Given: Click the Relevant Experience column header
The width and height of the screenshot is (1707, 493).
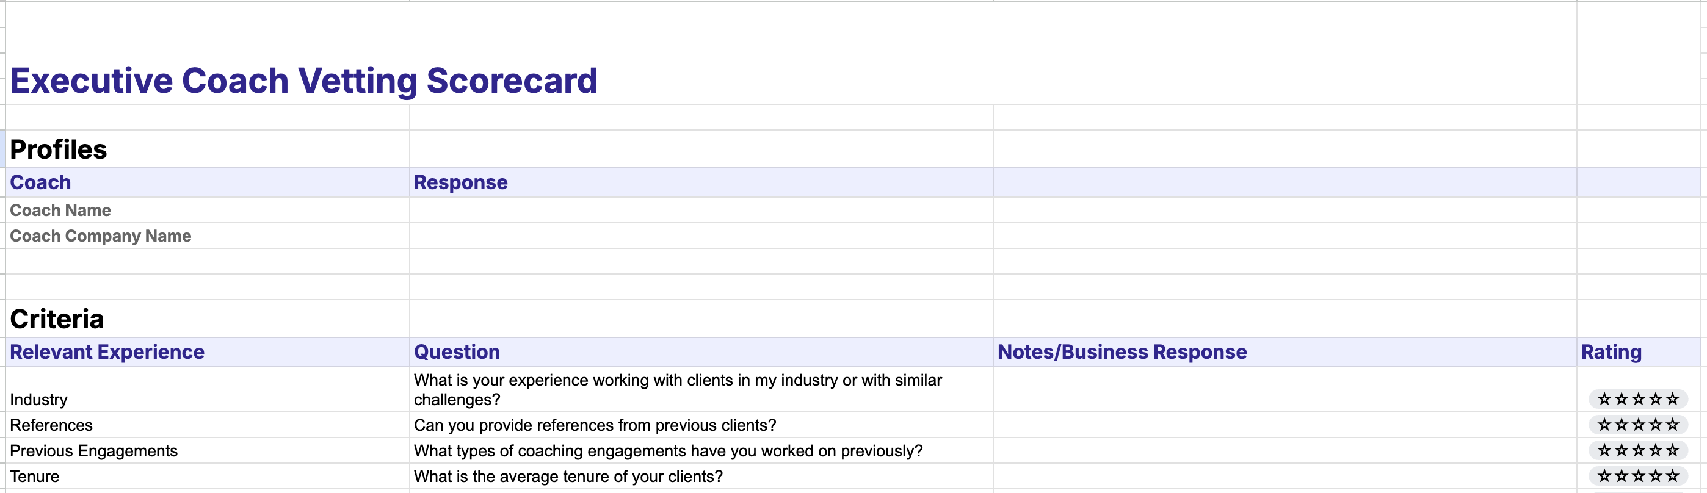Looking at the screenshot, I should 107,352.
